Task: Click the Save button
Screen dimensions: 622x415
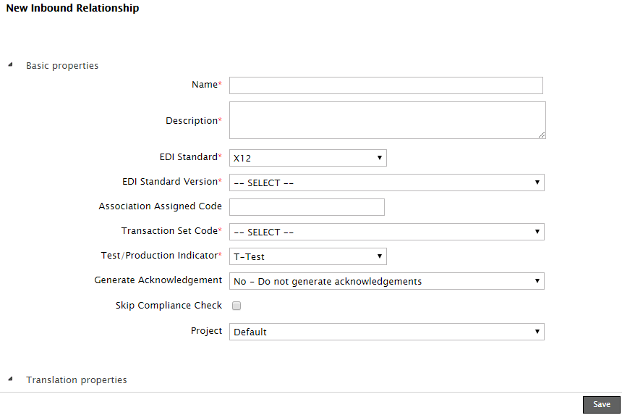Action: pos(601,405)
